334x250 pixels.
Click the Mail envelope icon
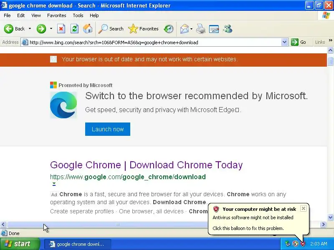pos(184,29)
